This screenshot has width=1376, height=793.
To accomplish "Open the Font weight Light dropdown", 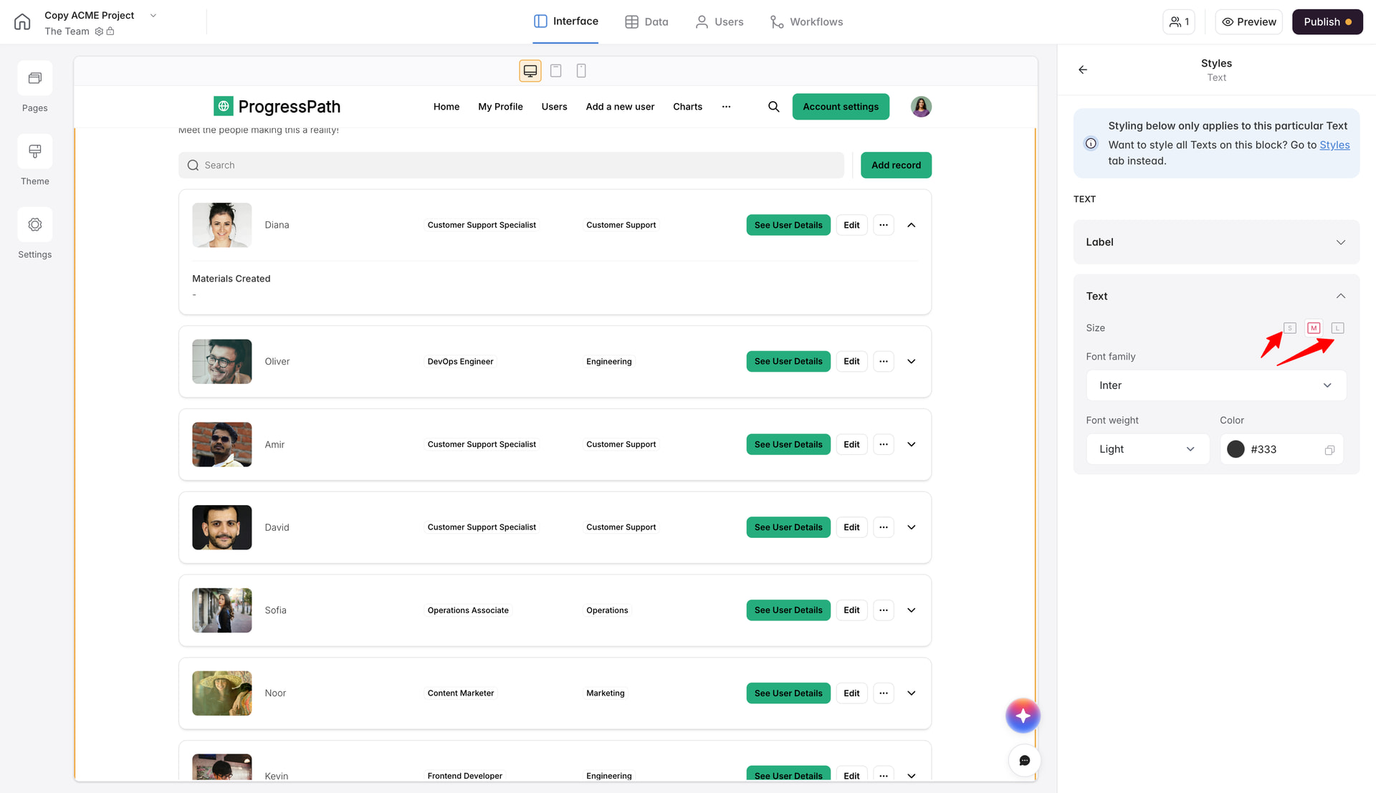I will (1147, 449).
